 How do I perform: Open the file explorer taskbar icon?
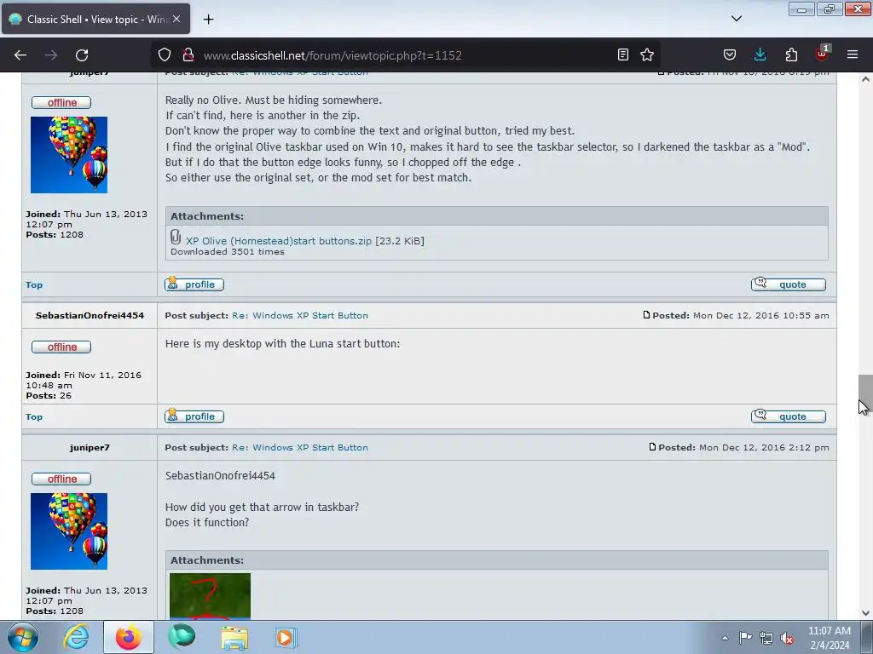(234, 637)
